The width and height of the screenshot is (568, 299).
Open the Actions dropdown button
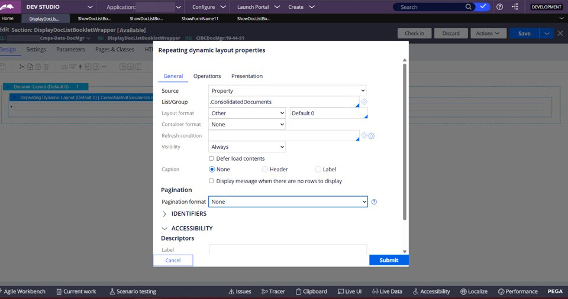point(488,33)
